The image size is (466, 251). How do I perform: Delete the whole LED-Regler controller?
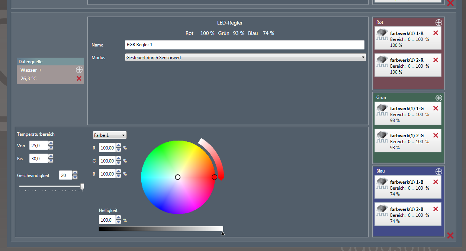(x=450, y=235)
